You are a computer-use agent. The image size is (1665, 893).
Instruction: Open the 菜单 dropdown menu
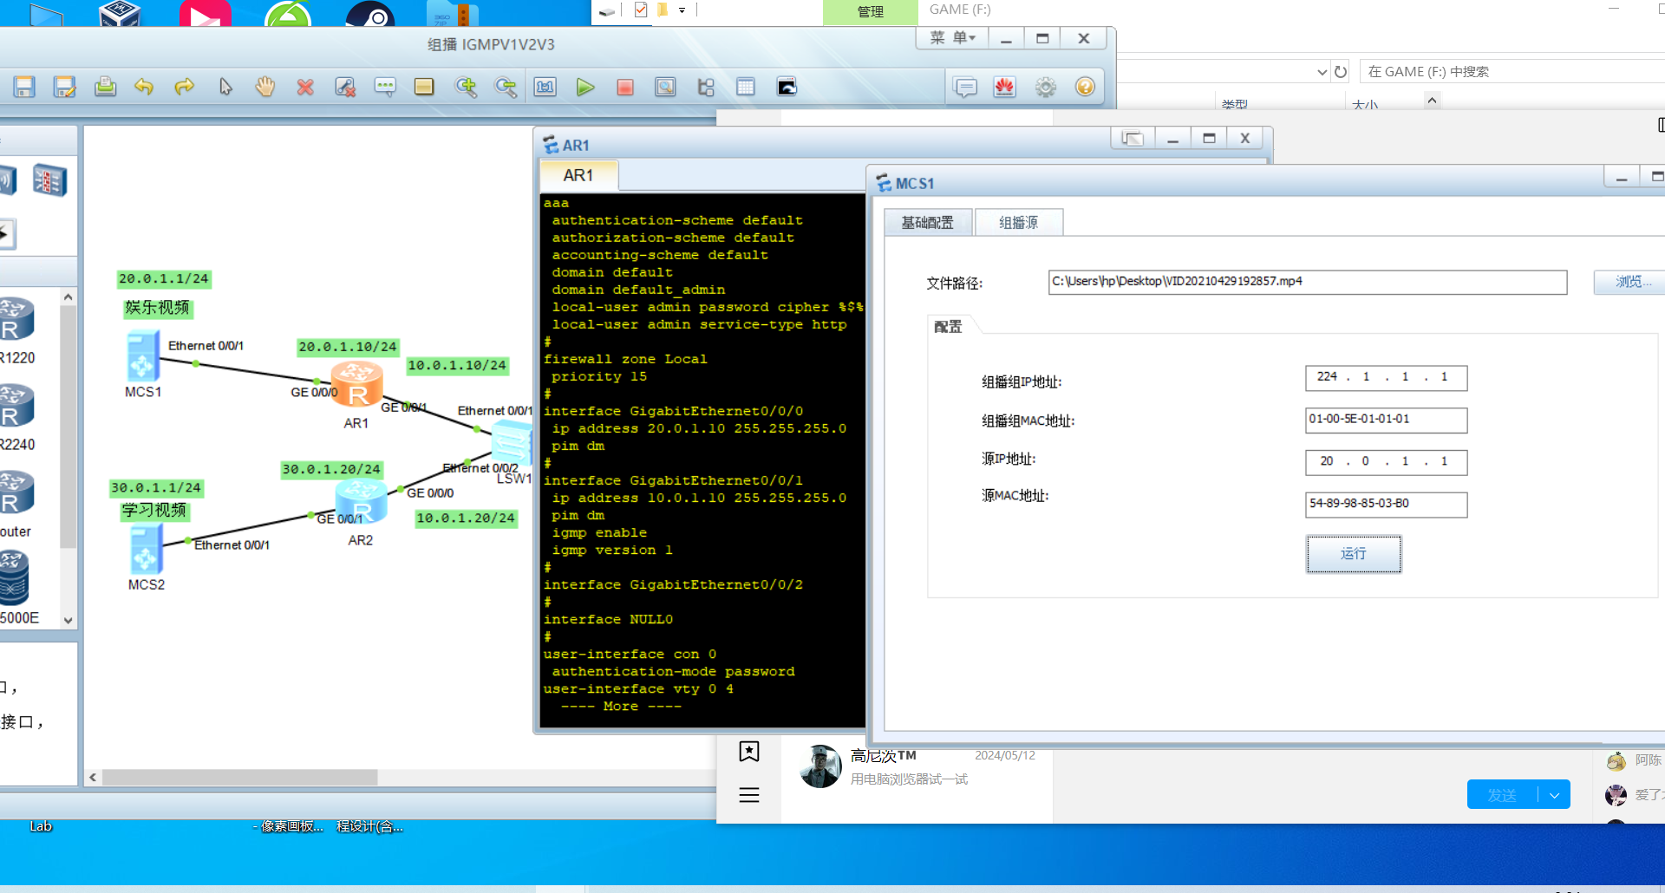[953, 38]
